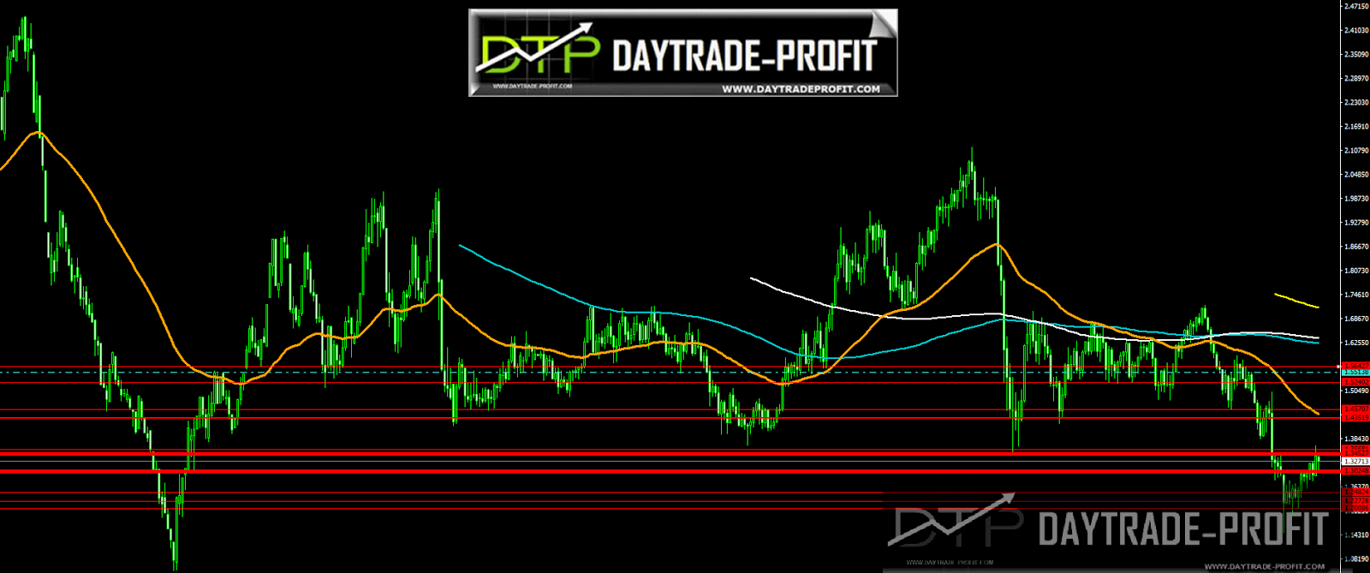The height and width of the screenshot is (573, 1370).
Task: Click the 1.50490 price axis label
Action: [x=1355, y=391]
